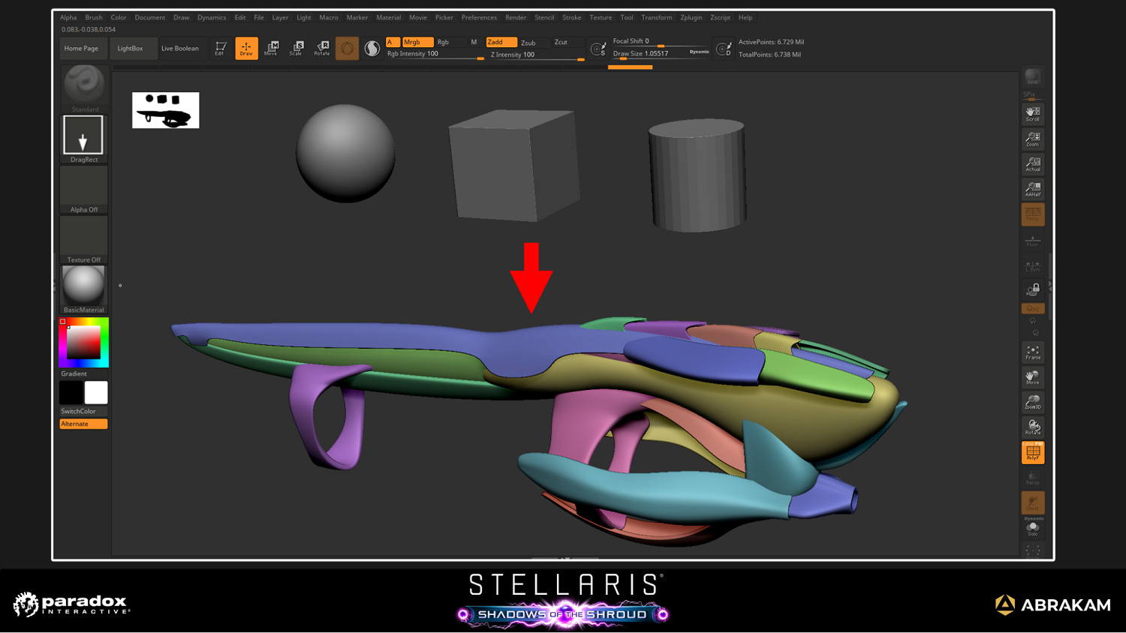
Task: Open the Standard brush picker
Action: point(84,86)
